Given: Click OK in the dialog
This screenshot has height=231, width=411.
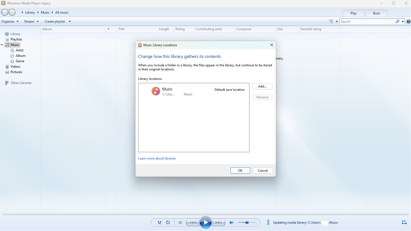Looking at the screenshot, I should [x=240, y=171].
